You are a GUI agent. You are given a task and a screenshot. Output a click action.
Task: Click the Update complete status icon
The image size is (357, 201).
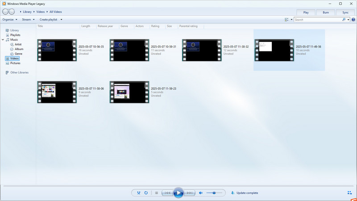(232, 193)
